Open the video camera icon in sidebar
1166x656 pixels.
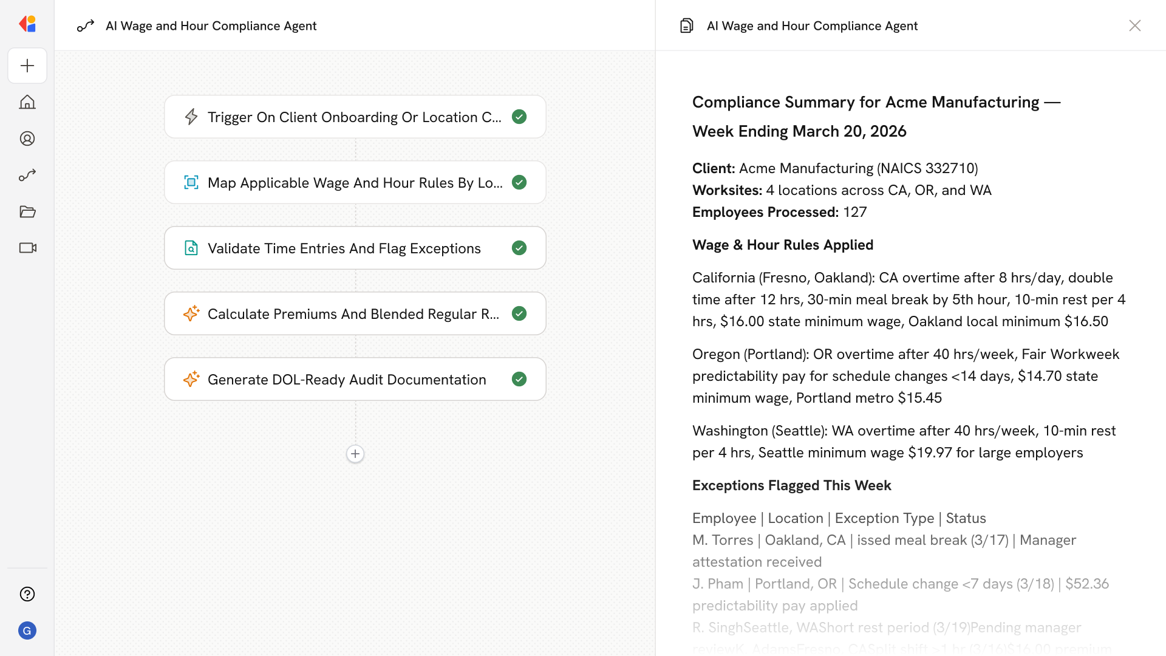click(x=27, y=248)
